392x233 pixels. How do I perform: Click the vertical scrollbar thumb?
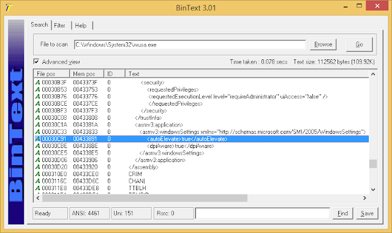[373, 164]
